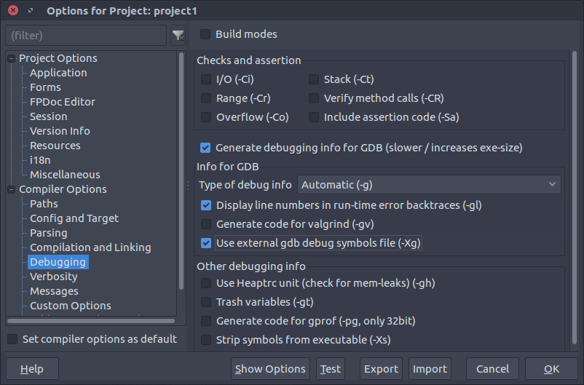
Task: Click into the filter input field
Action: [86, 36]
